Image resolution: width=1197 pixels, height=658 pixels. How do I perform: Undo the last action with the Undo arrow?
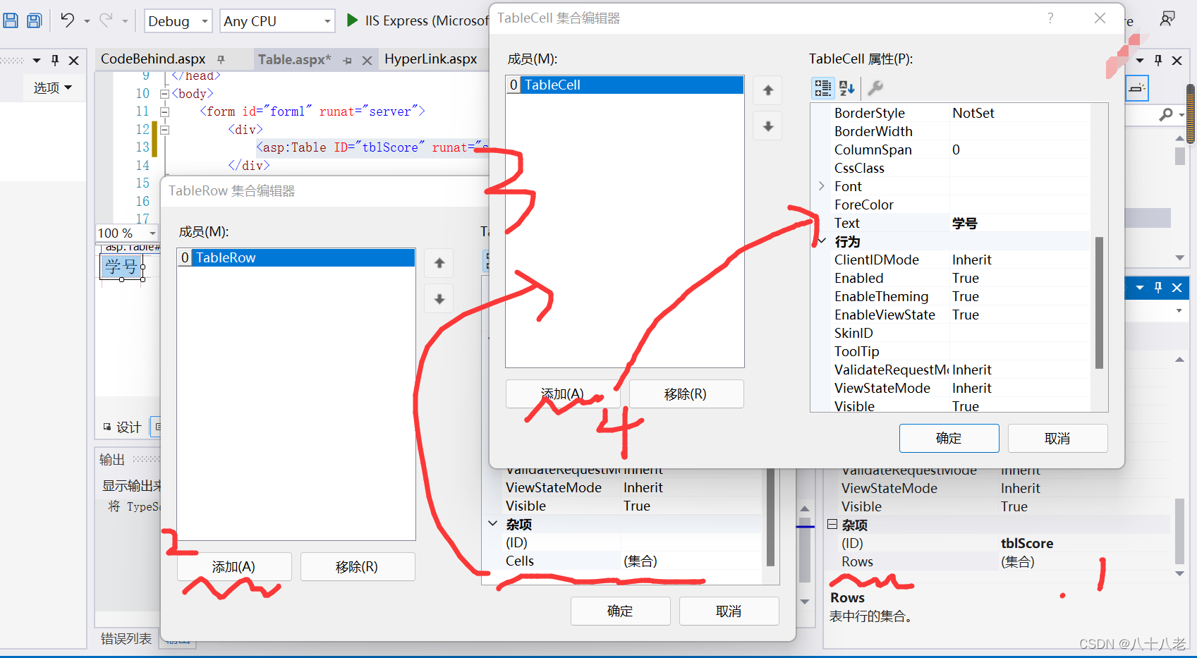click(67, 20)
